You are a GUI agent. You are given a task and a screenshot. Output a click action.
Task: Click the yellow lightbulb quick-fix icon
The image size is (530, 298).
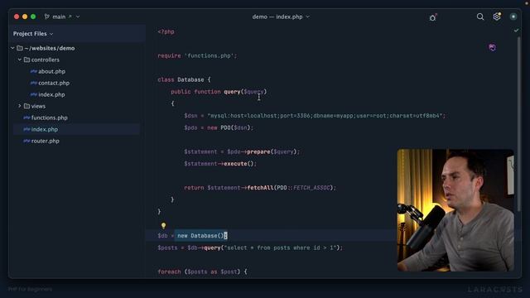click(163, 225)
